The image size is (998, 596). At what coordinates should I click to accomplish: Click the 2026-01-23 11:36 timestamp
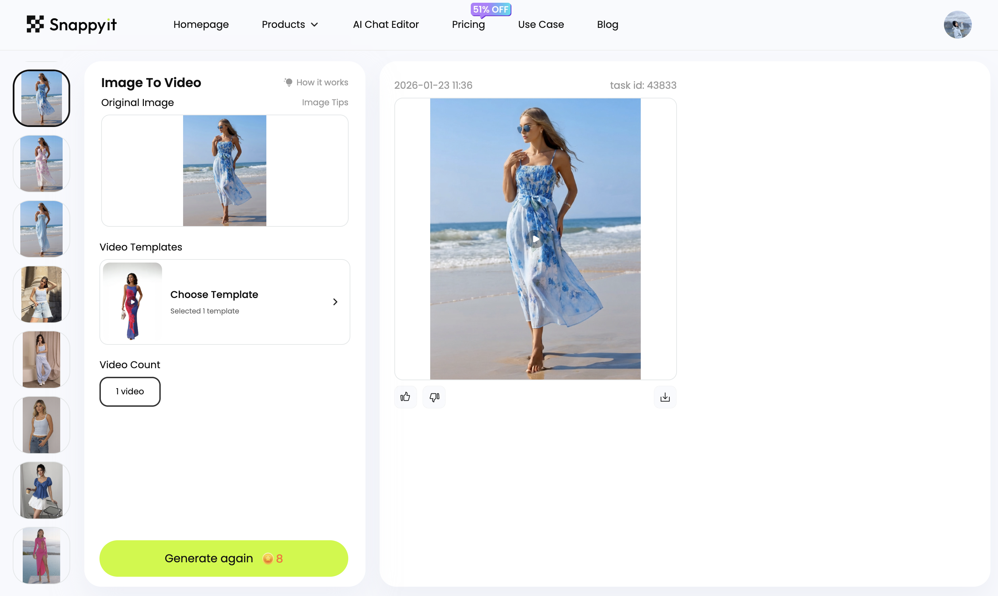coord(433,85)
